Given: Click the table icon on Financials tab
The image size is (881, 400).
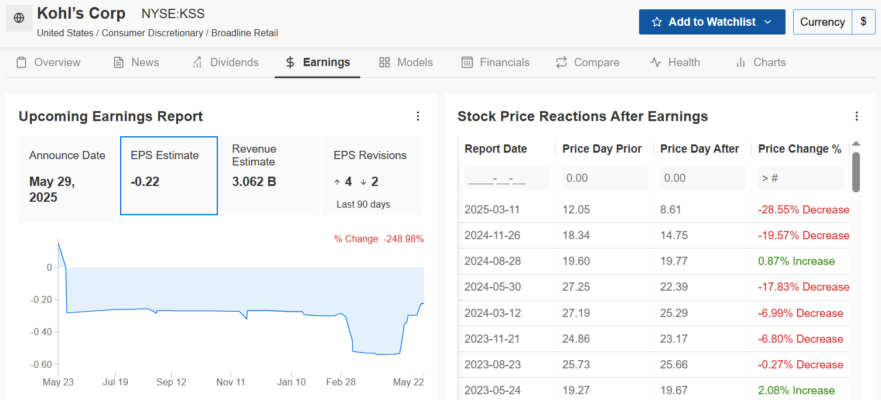Looking at the screenshot, I should point(467,63).
